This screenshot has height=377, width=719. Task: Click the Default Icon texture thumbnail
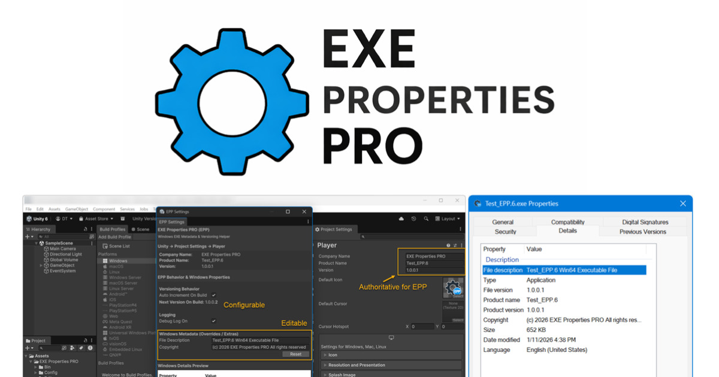click(x=453, y=288)
